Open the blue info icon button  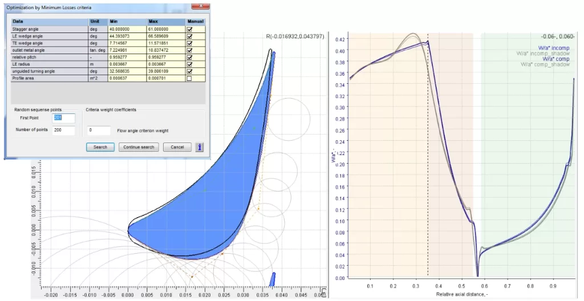pyautogui.click(x=200, y=147)
